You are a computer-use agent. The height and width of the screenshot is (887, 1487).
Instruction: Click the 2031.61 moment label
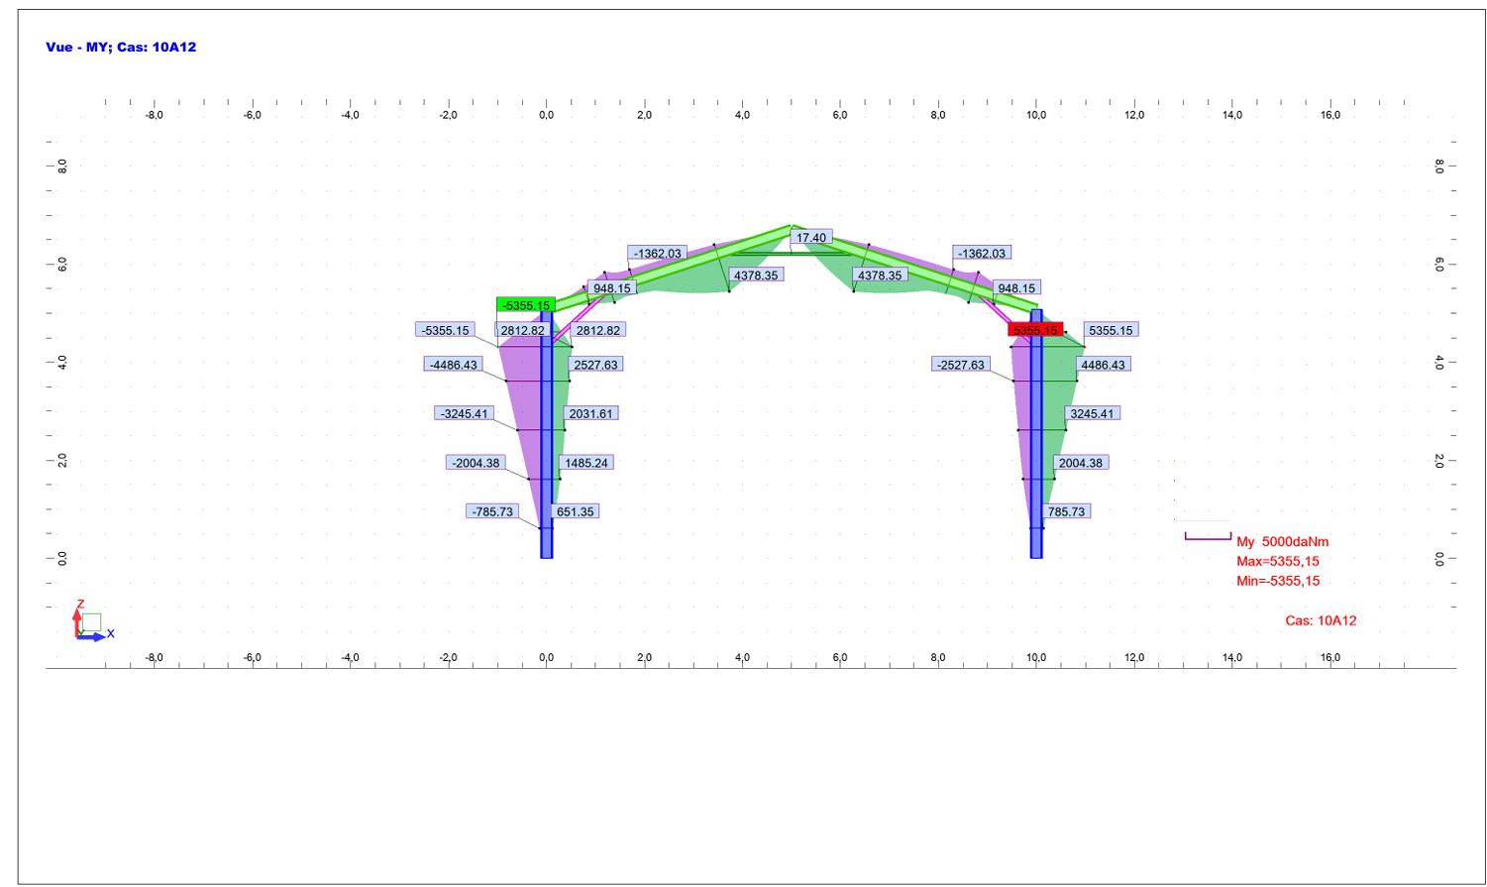click(x=590, y=413)
